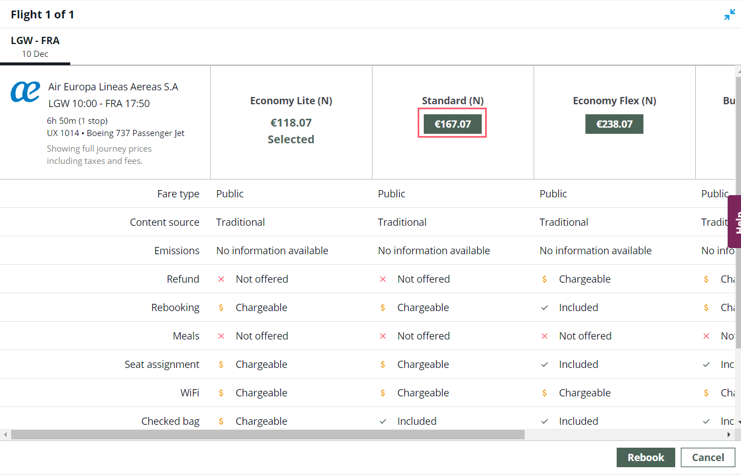Click checkmark icon for Economy Flex Seat assignment
Viewport: 741px width, 475px height.
pyautogui.click(x=545, y=365)
